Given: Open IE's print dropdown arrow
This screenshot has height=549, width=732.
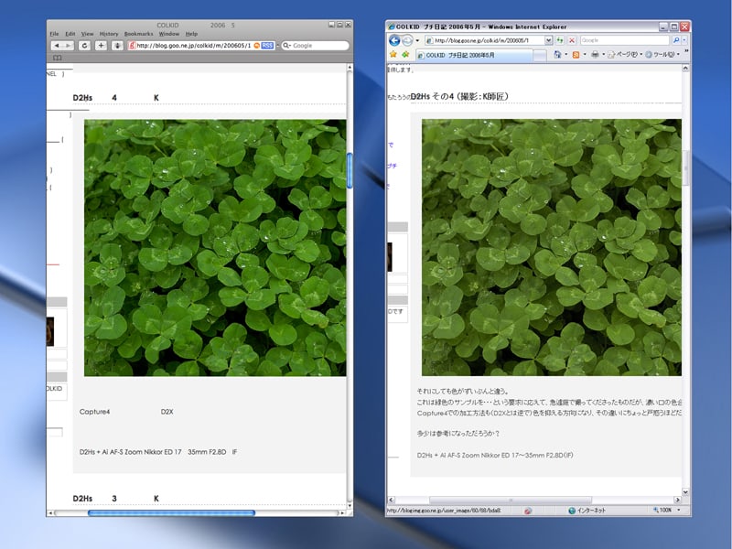Looking at the screenshot, I should click(x=603, y=55).
